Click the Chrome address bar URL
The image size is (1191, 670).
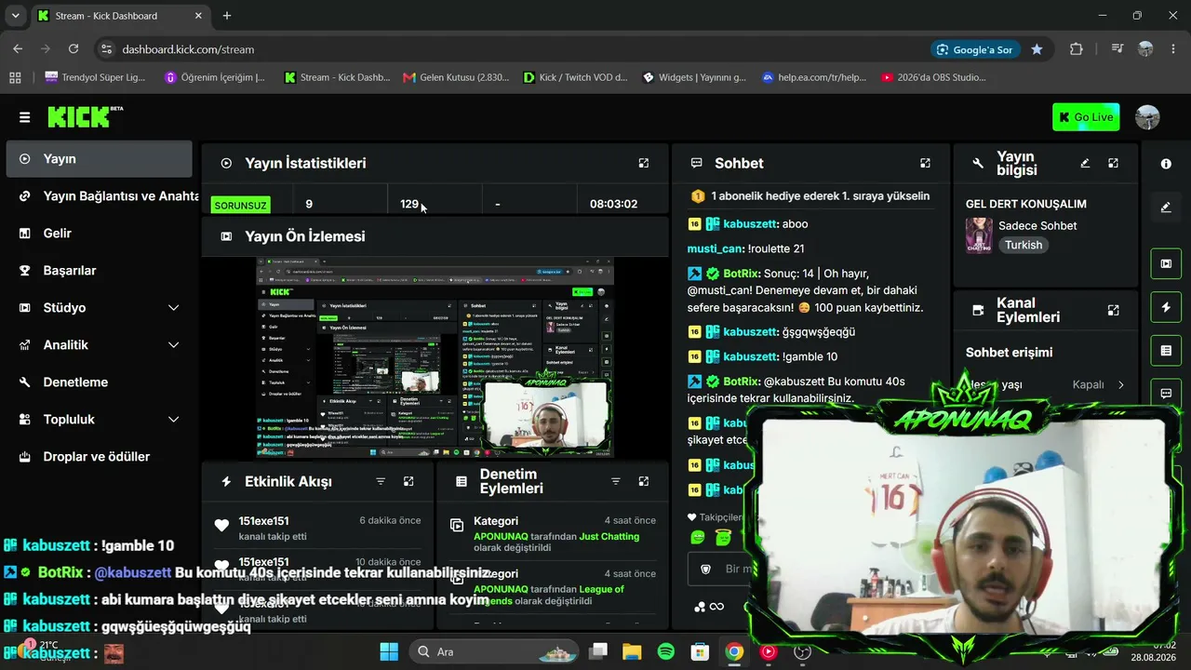188,49
